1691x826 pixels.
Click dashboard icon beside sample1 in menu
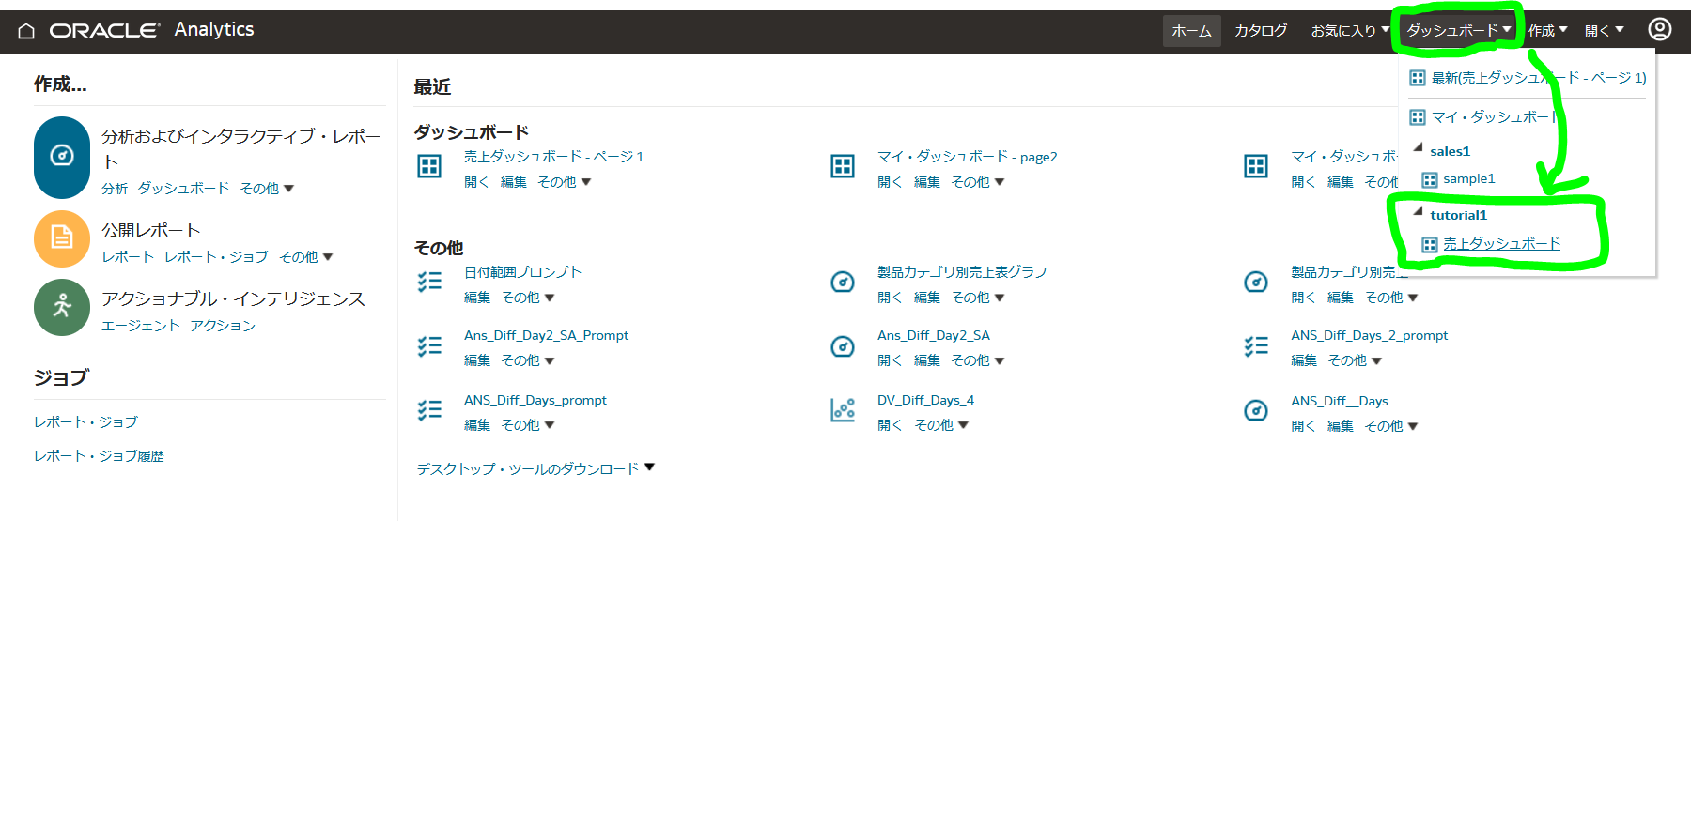pyautogui.click(x=1430, y=180)
